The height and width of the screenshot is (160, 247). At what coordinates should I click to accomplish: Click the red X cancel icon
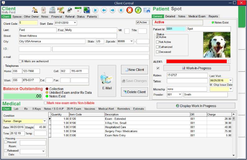point(130,10)
